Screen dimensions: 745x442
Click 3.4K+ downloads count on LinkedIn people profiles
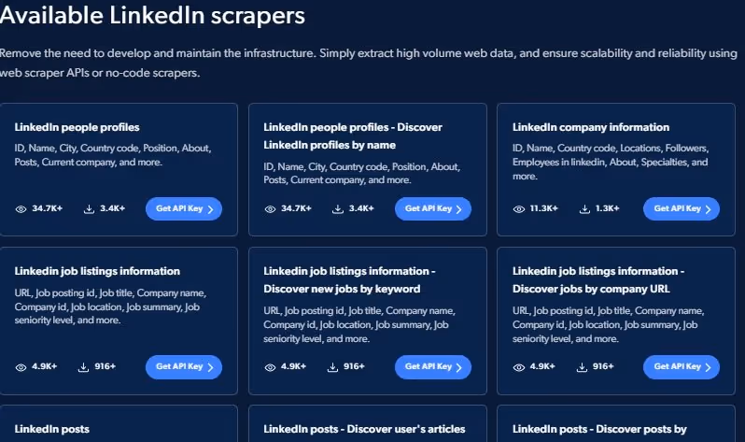(112, 208)
